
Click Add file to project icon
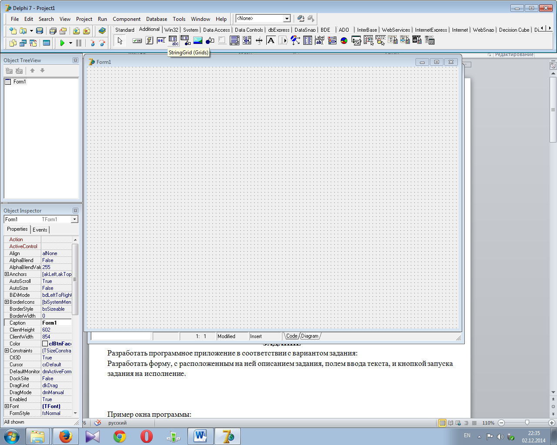click(76, 31)
